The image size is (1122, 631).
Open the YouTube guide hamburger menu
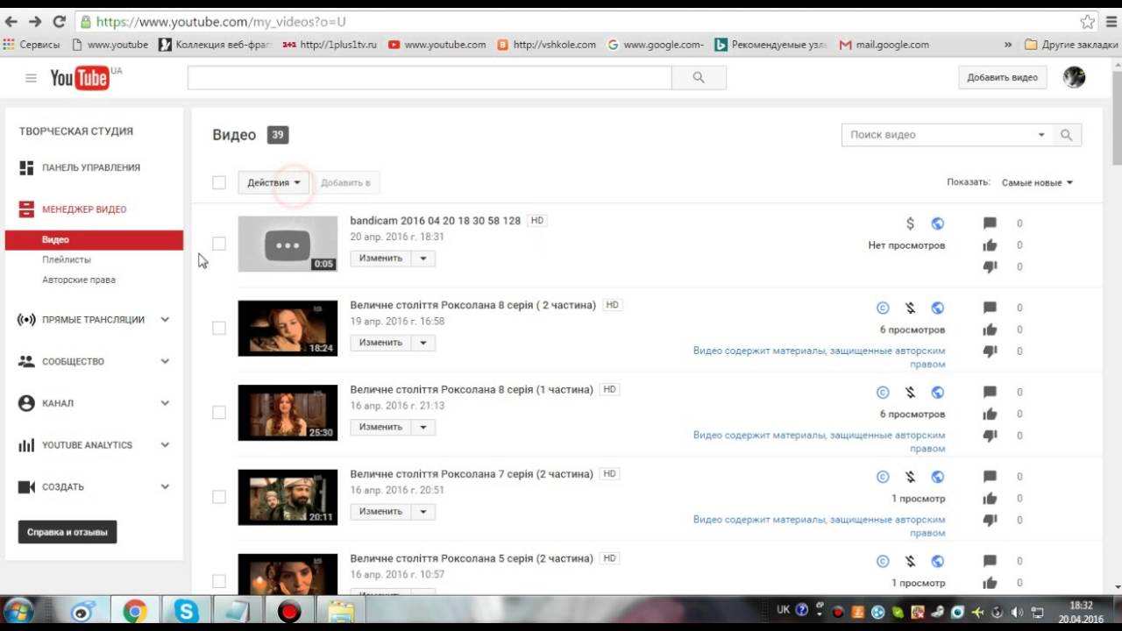31,78
